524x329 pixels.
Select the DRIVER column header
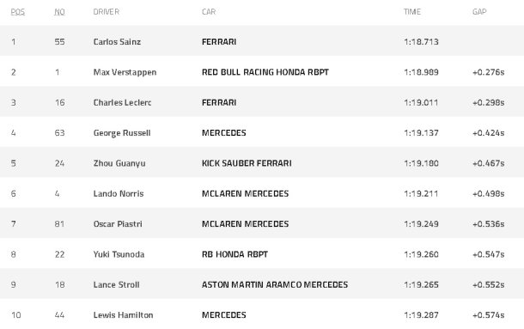[x=107, y=12]
